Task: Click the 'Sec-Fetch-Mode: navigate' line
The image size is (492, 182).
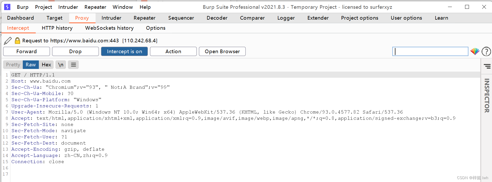Action: coord(49,131)
